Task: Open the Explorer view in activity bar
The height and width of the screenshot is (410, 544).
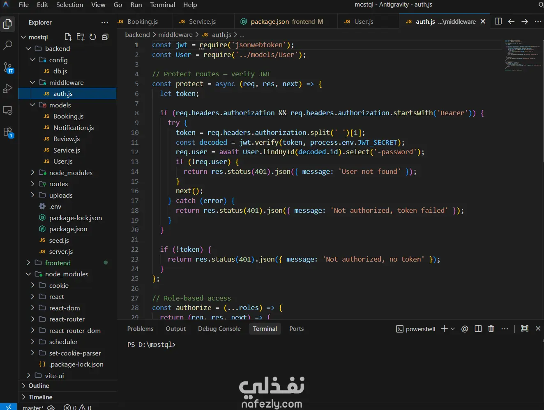Action: click(x=8, y=24)
